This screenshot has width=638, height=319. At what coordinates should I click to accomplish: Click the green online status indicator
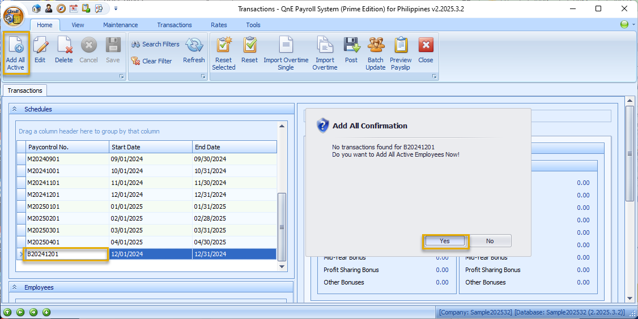[x=624, y=25]
